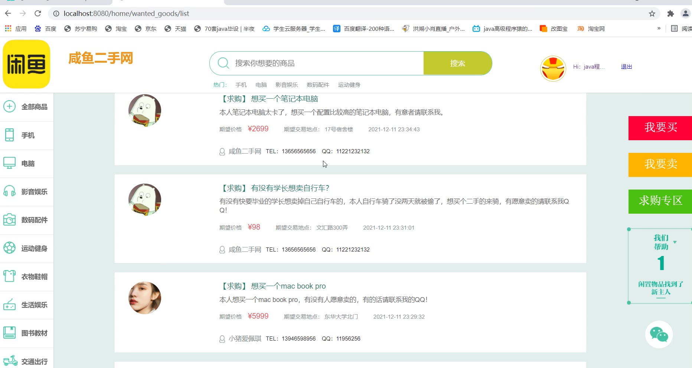
Task: Click the 搜索 search button
Action: [457, 63]
